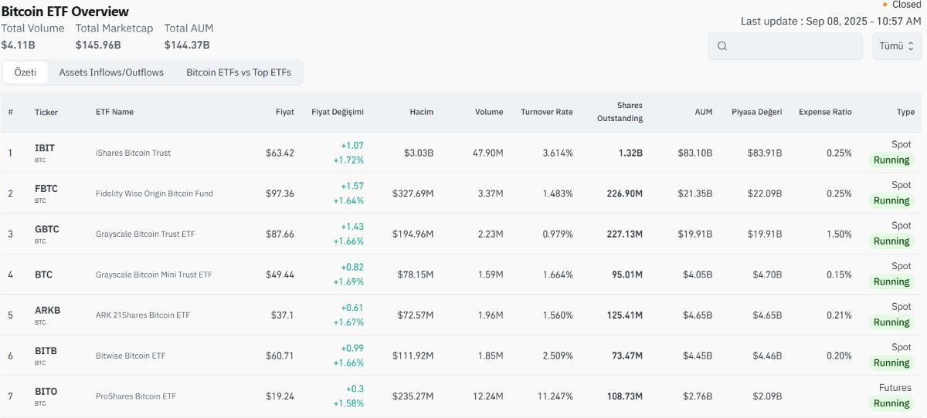Click GBTC price $87.66
Viewport: 927px width, 418px height.
coord(280,234)
